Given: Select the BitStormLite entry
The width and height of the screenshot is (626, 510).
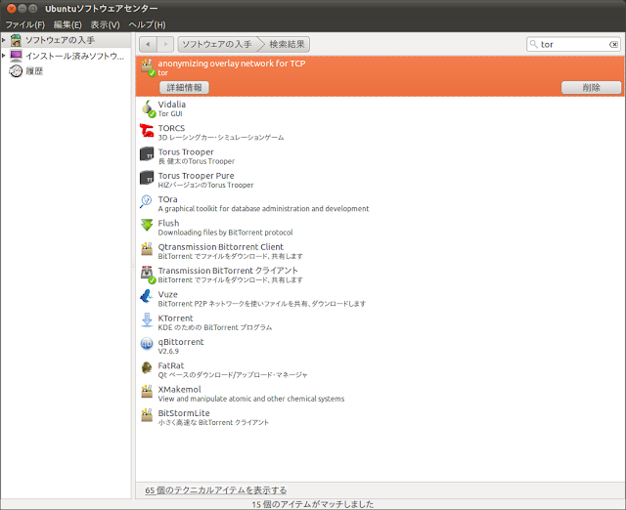Looking at the screenshot, I should (x=380, y=417).
